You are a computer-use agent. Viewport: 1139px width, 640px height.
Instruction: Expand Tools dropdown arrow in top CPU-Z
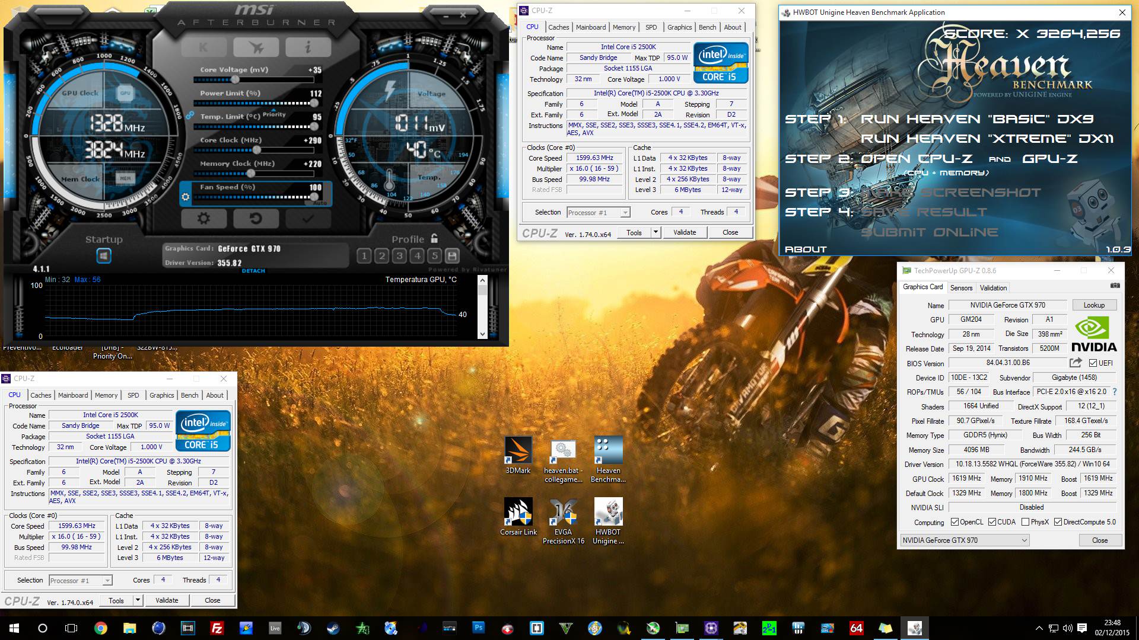click(x=656, y=232)
